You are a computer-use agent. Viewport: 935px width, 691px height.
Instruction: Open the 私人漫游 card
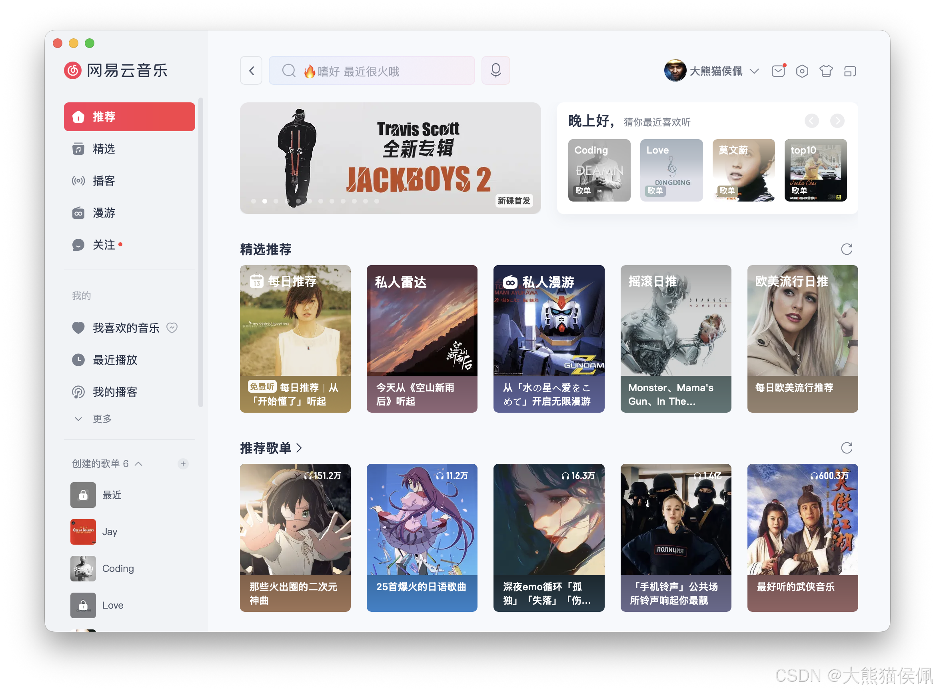(549, 339)
